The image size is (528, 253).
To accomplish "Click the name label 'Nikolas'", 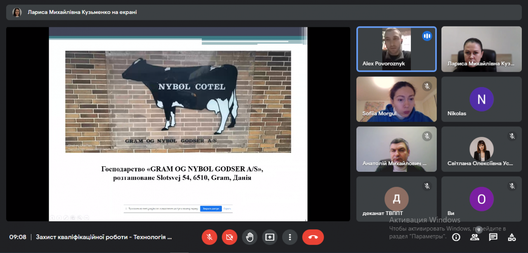I will click(457, 113).
